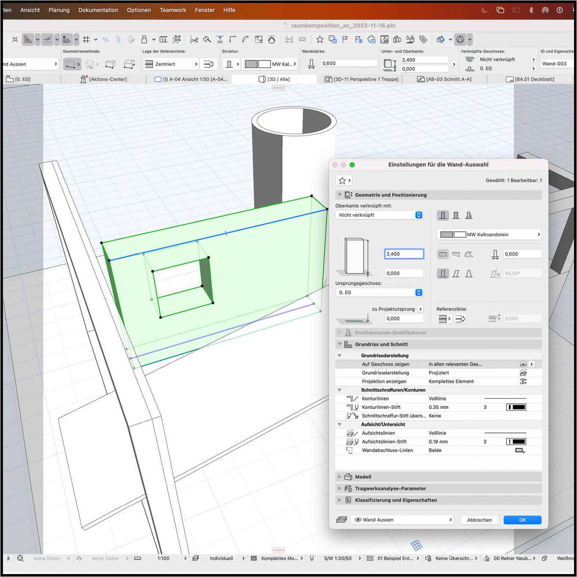Image resolution: width=577 pixels, height=577 pixels.
Task: Click the tag label toolbar icon
Action: (423, 39)
